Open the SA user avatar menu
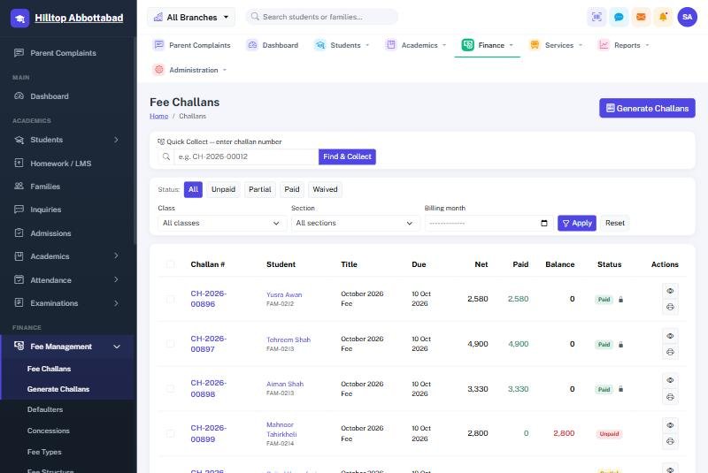Screen dimensions: 708x473 (x=688, y=17)
